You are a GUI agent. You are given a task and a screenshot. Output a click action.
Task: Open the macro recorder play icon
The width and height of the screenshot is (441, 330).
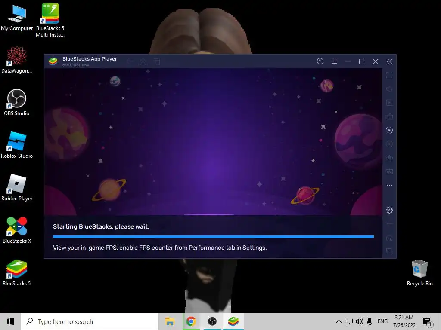click(x=389, y=130)
